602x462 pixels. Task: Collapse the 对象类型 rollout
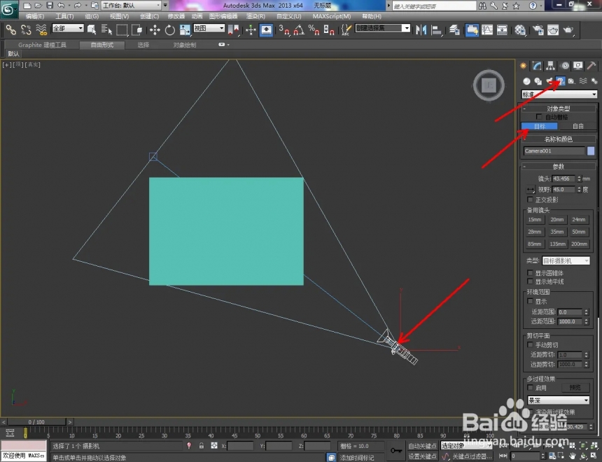pos(558,108)
